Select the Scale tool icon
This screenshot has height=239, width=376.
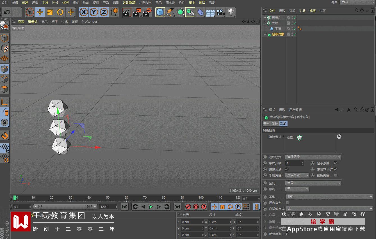pos(50,12)
